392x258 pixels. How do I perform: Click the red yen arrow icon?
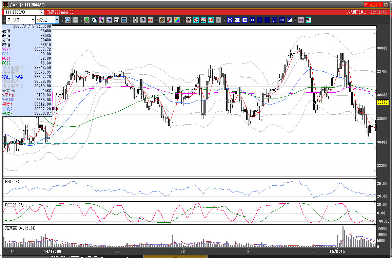[x=211, y=20]
